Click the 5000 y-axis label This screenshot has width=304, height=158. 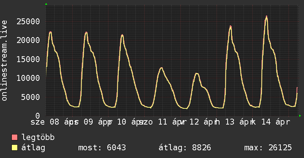pyautogui.click(x=31, y=97)
